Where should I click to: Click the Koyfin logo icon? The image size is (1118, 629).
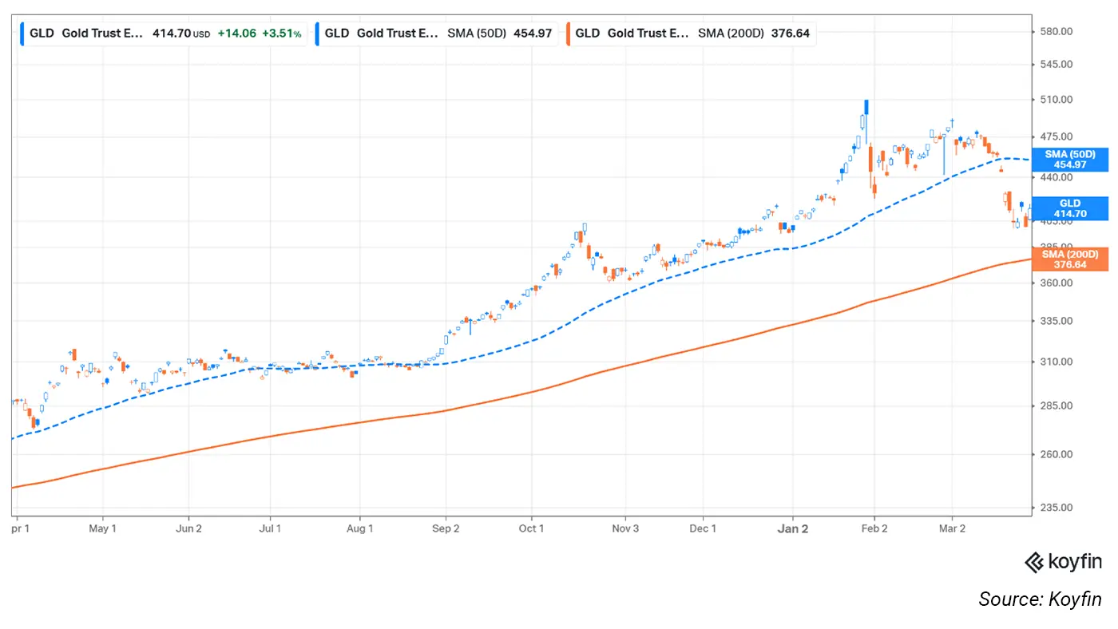pyautogui.click(x=1033, y=562)
